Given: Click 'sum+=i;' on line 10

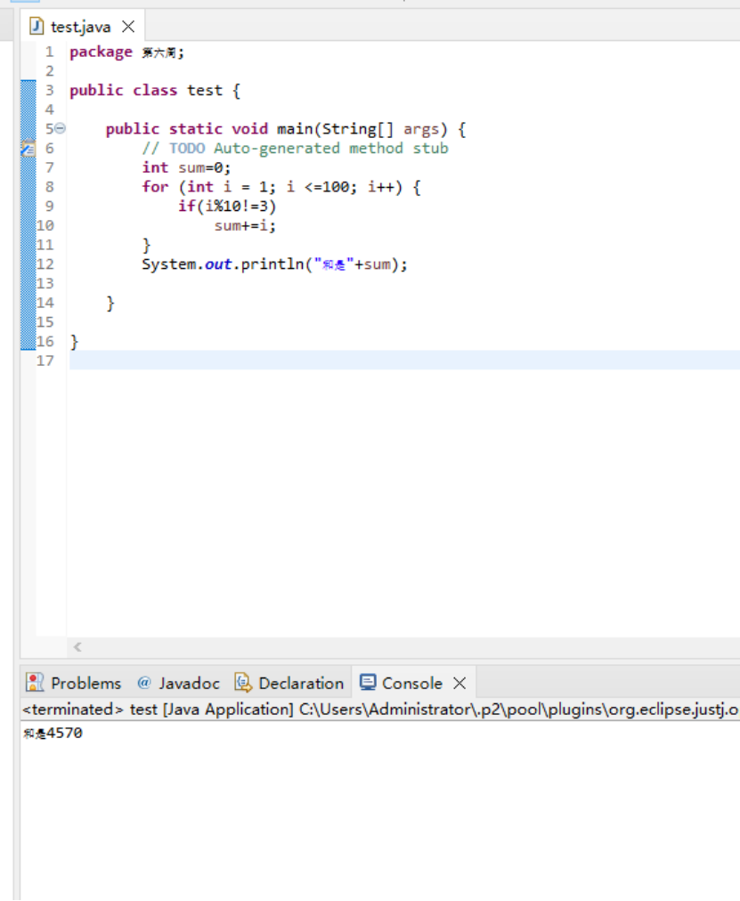Looking at the screenshot, I should pos(245,226).
